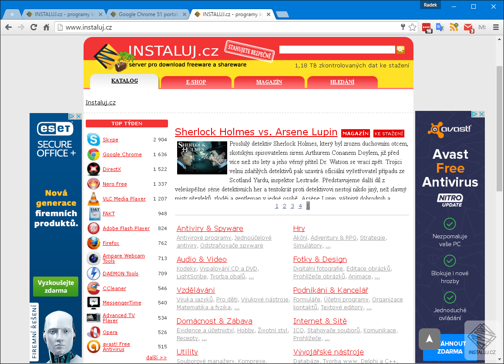Click the CCleaner icon in the list
Screen dimensions: 504x364
[x=93, y=288]
